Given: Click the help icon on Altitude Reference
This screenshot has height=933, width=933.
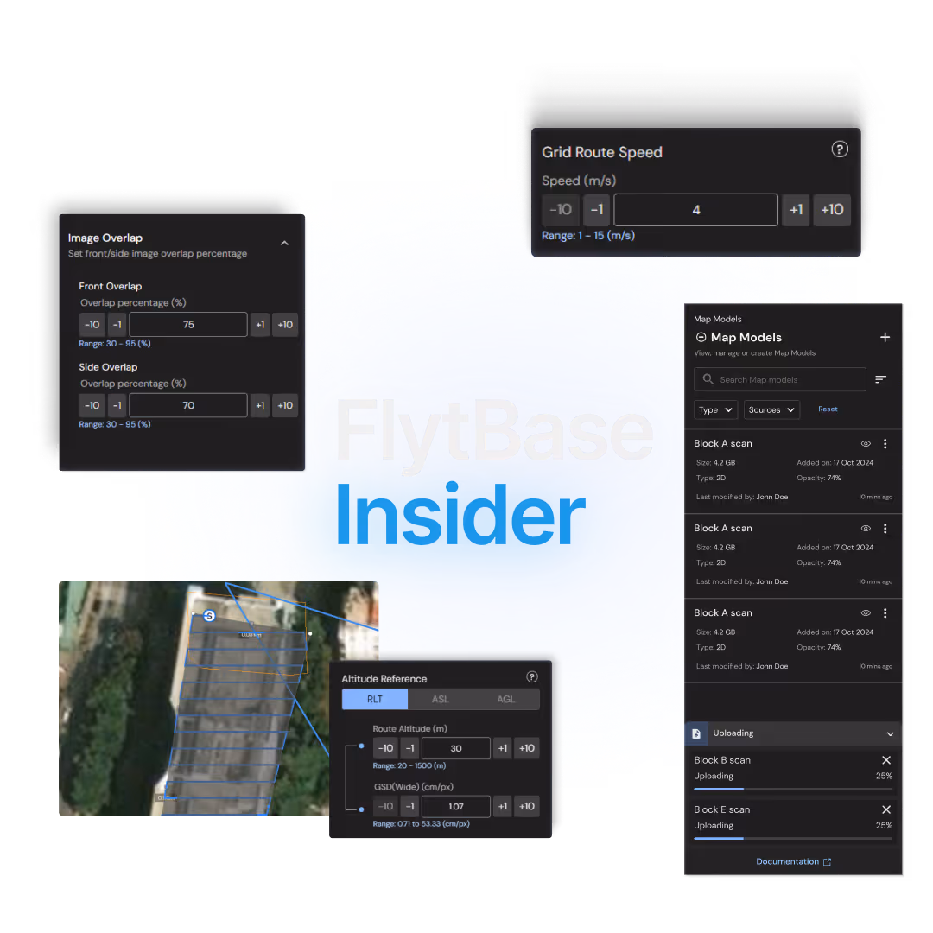Looking at the screenshot, I should click(532, 677).
